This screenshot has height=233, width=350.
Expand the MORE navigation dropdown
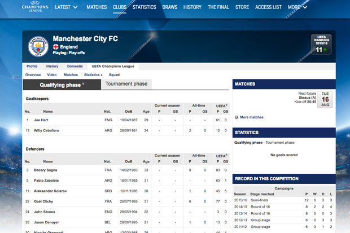296,7
